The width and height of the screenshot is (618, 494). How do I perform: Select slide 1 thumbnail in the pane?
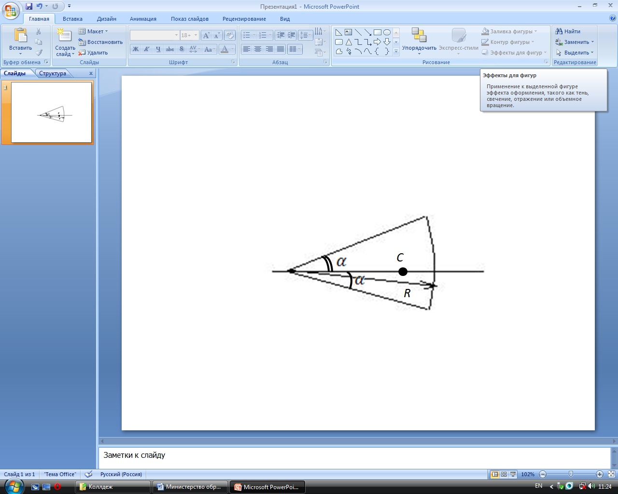52,112
